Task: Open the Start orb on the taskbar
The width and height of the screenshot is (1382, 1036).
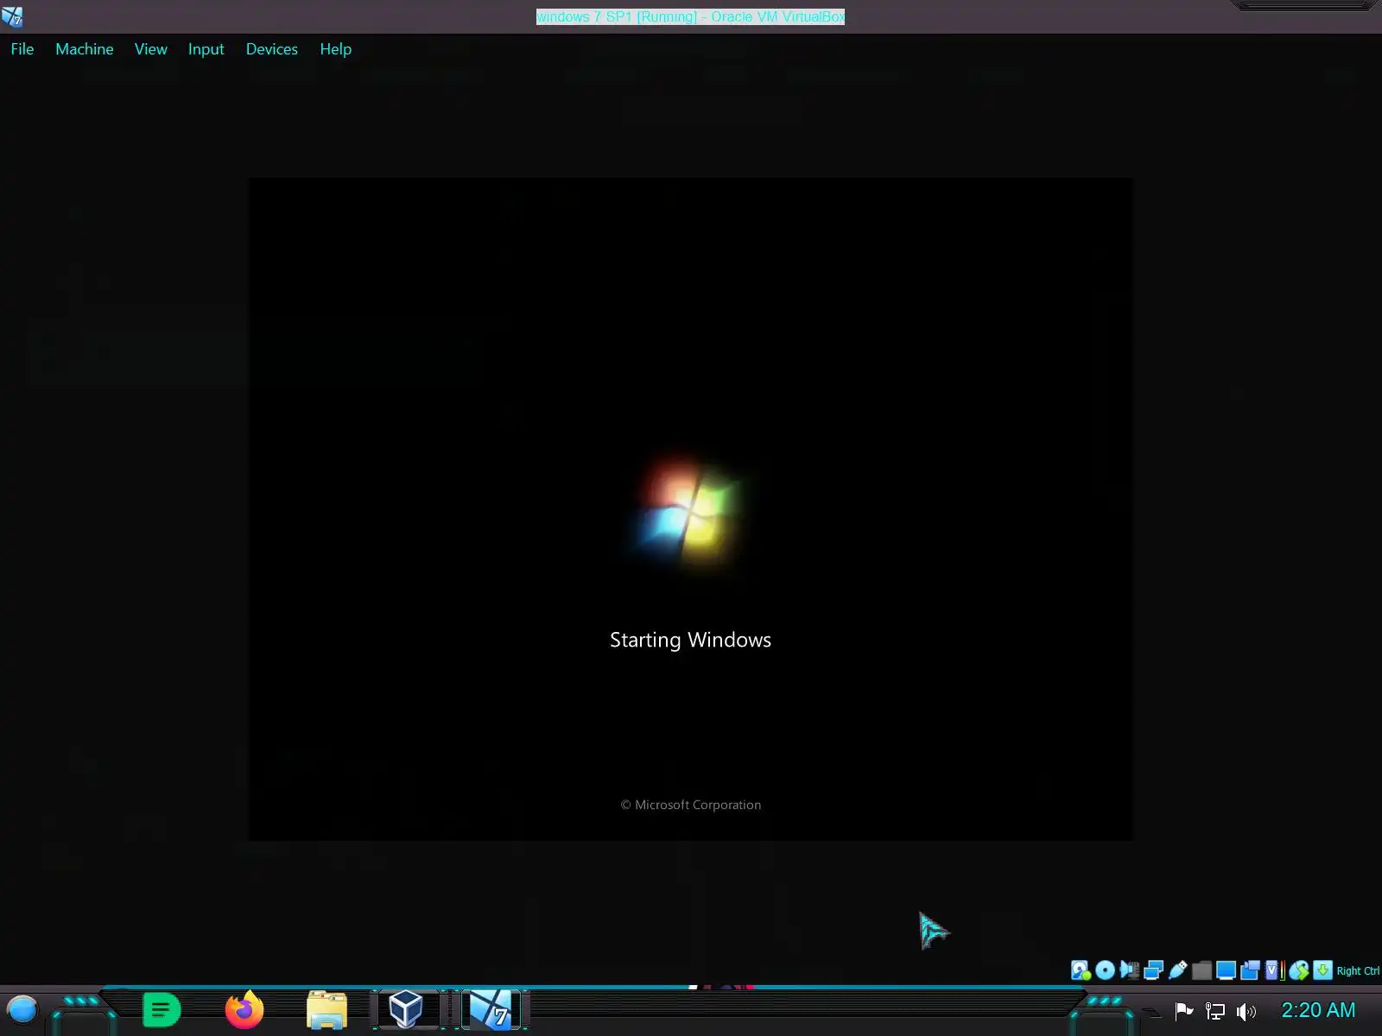Action: pyautogui.click(x=22, y=1009)
